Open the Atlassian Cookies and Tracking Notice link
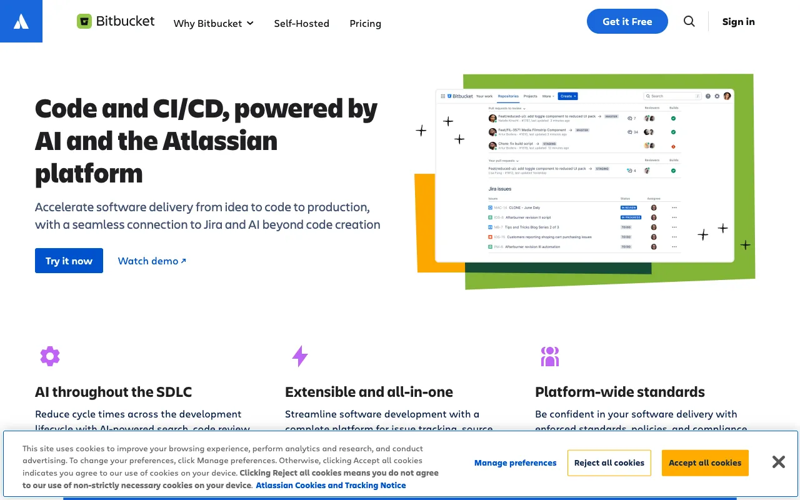The height and width of the screenshot is (500, 800). tap(330, 485)
